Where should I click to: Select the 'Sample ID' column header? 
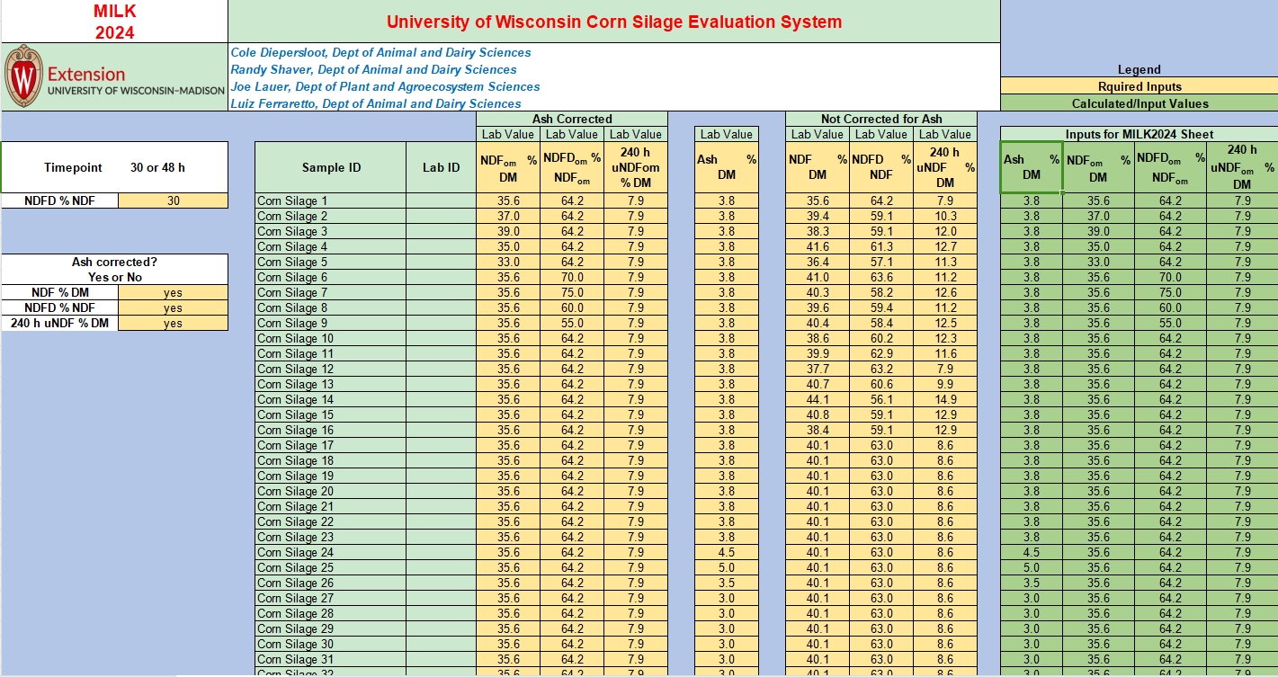pyautogui.click(x=331, y=167)
